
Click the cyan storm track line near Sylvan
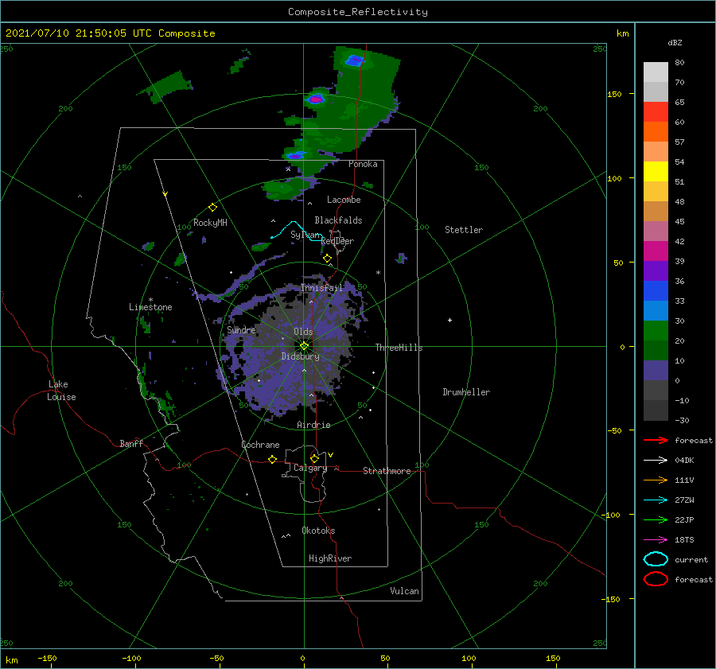[296, 230]
